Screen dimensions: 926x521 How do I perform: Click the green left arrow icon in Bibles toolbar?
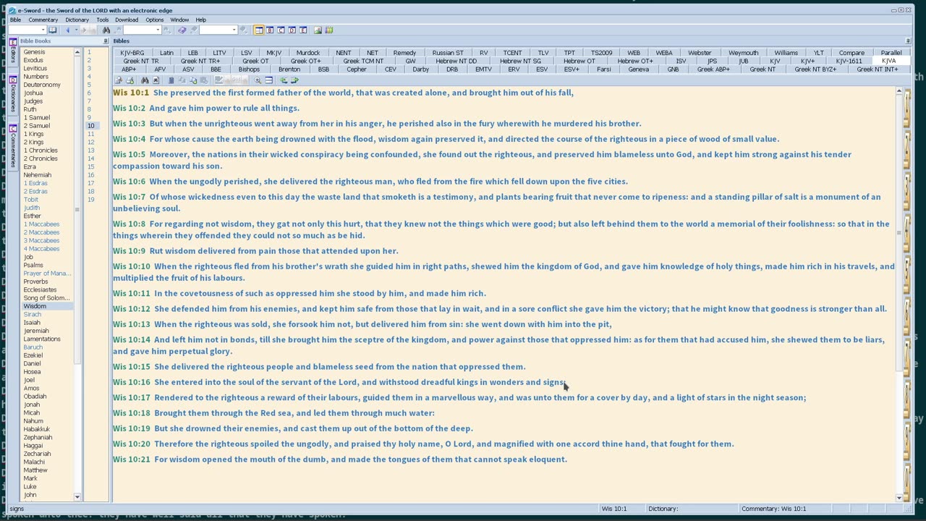click(284, 80)
